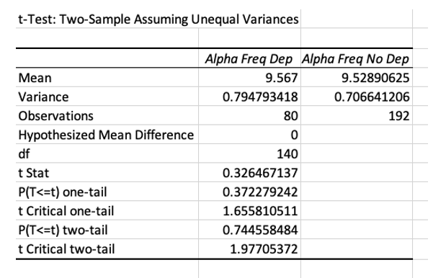446x278 pixels.
Task: Select the variance value 0.794793418
Action: pos(249,97)
